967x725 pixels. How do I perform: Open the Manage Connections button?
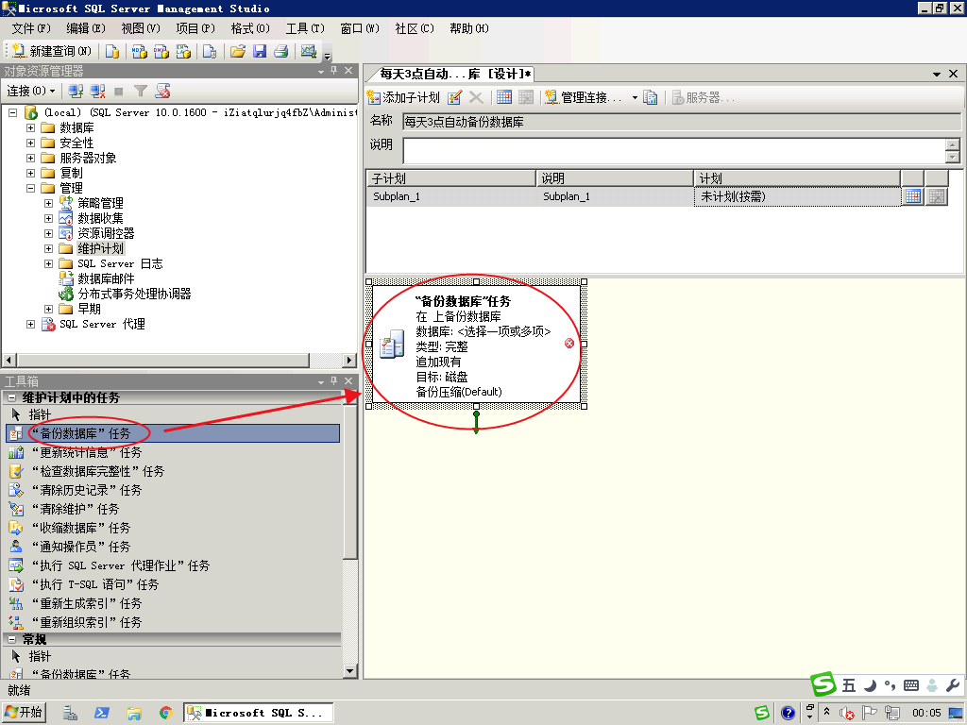(x=584, y=97)
